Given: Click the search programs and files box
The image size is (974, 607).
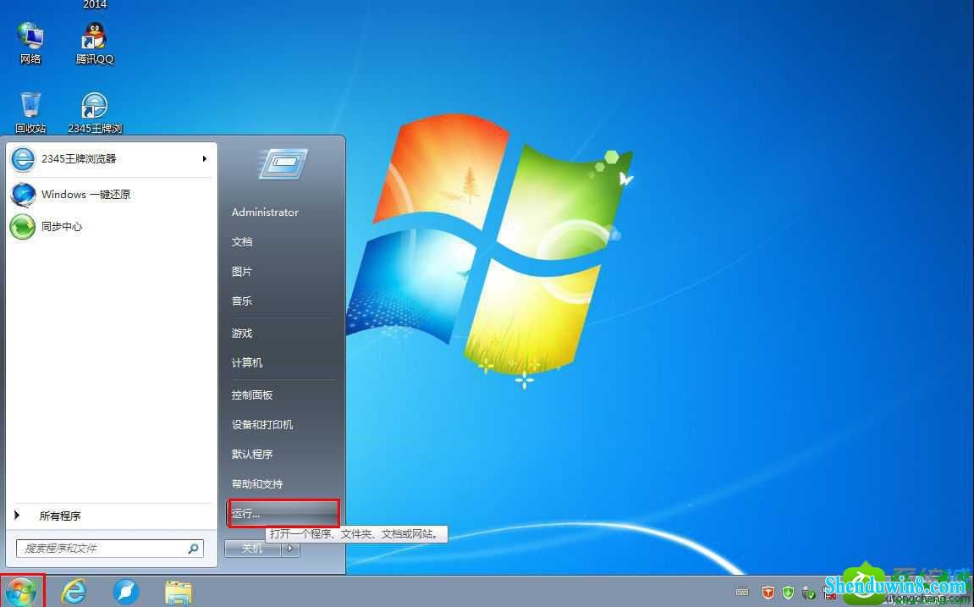Looking at the screenshot, I should pos(109,548).
